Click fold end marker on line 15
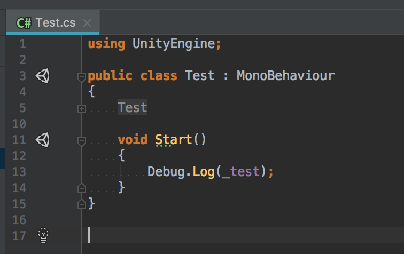Image resolution: width=404 pixels, height=254 pixels. pyautogui.click(x=81, y=204)
